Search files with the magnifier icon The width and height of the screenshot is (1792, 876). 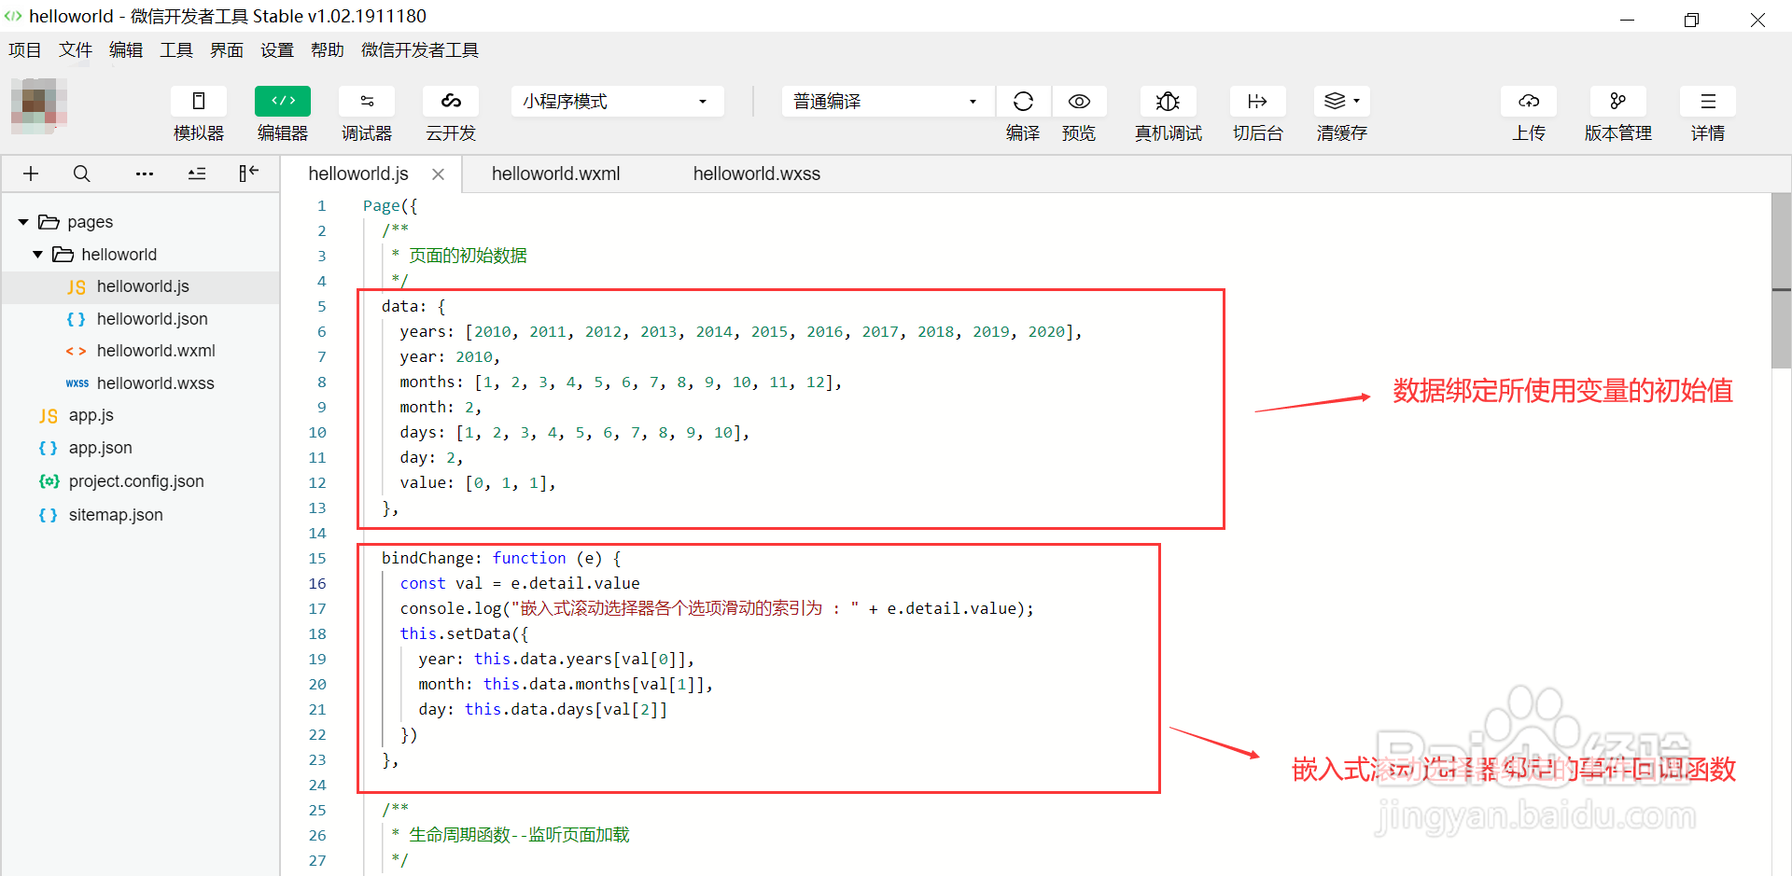(x=82, y=174)
